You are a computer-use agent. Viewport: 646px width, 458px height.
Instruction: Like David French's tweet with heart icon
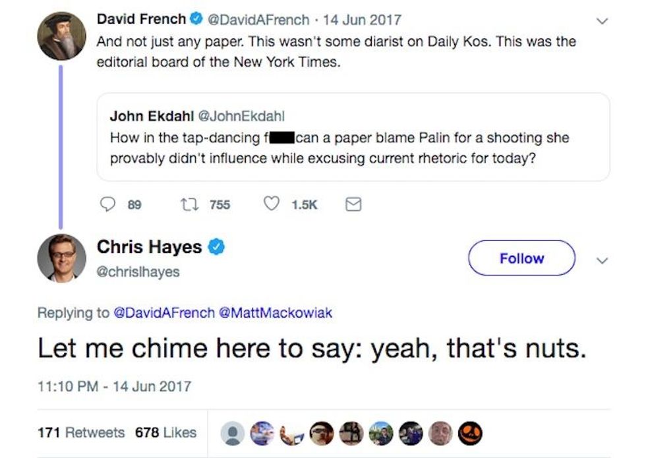[271, 205]
